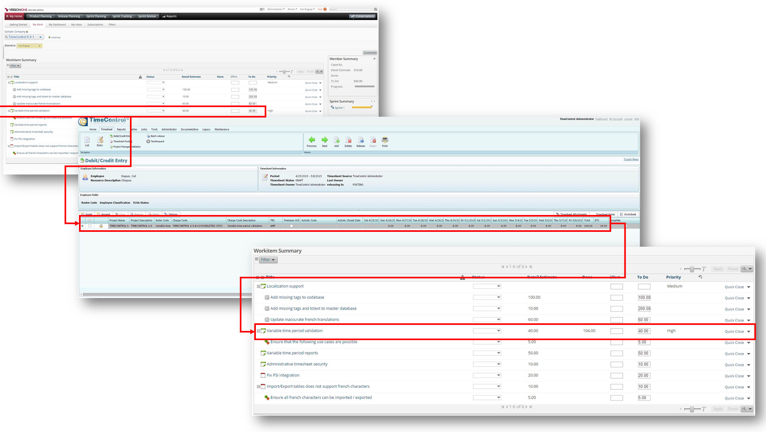Image resolution: width=766 pixels, height=432 pixels.
Task: Open the Filter dropdown in enlarged Workitem Summary
Action: (x=268, y=260)
